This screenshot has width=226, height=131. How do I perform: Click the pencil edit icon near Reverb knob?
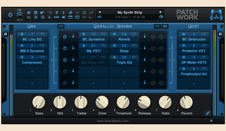point(208,113)
